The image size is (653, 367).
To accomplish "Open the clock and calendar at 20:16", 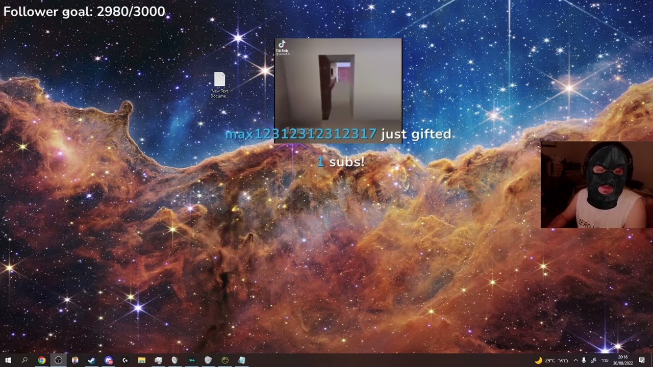I will tap(622, 360).
